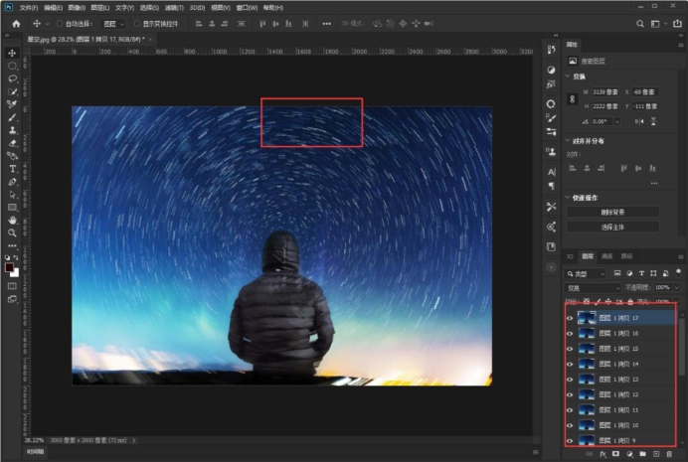The height and width of the screenshot is (462, 688).
Task: Open the History panel icon in the dock
Action: coord(551,50)
